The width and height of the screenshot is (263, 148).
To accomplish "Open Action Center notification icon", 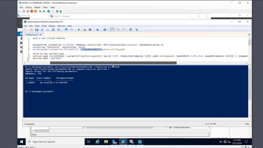I will tap(246, 142).
